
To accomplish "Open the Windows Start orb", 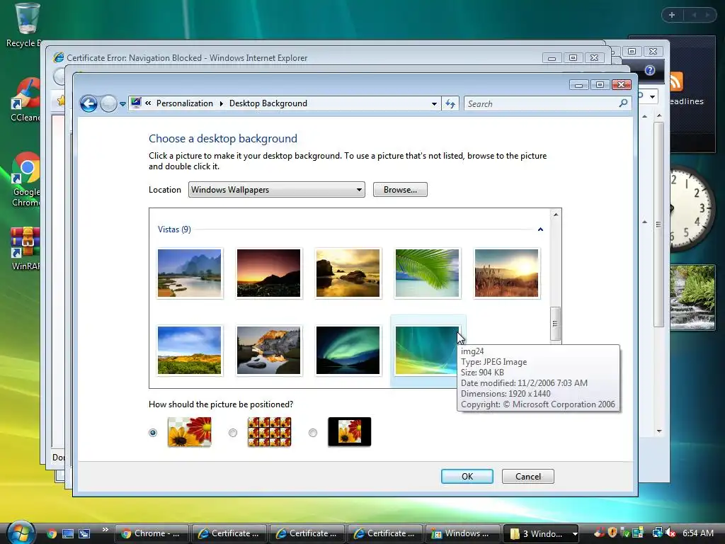I will (21, 532).
